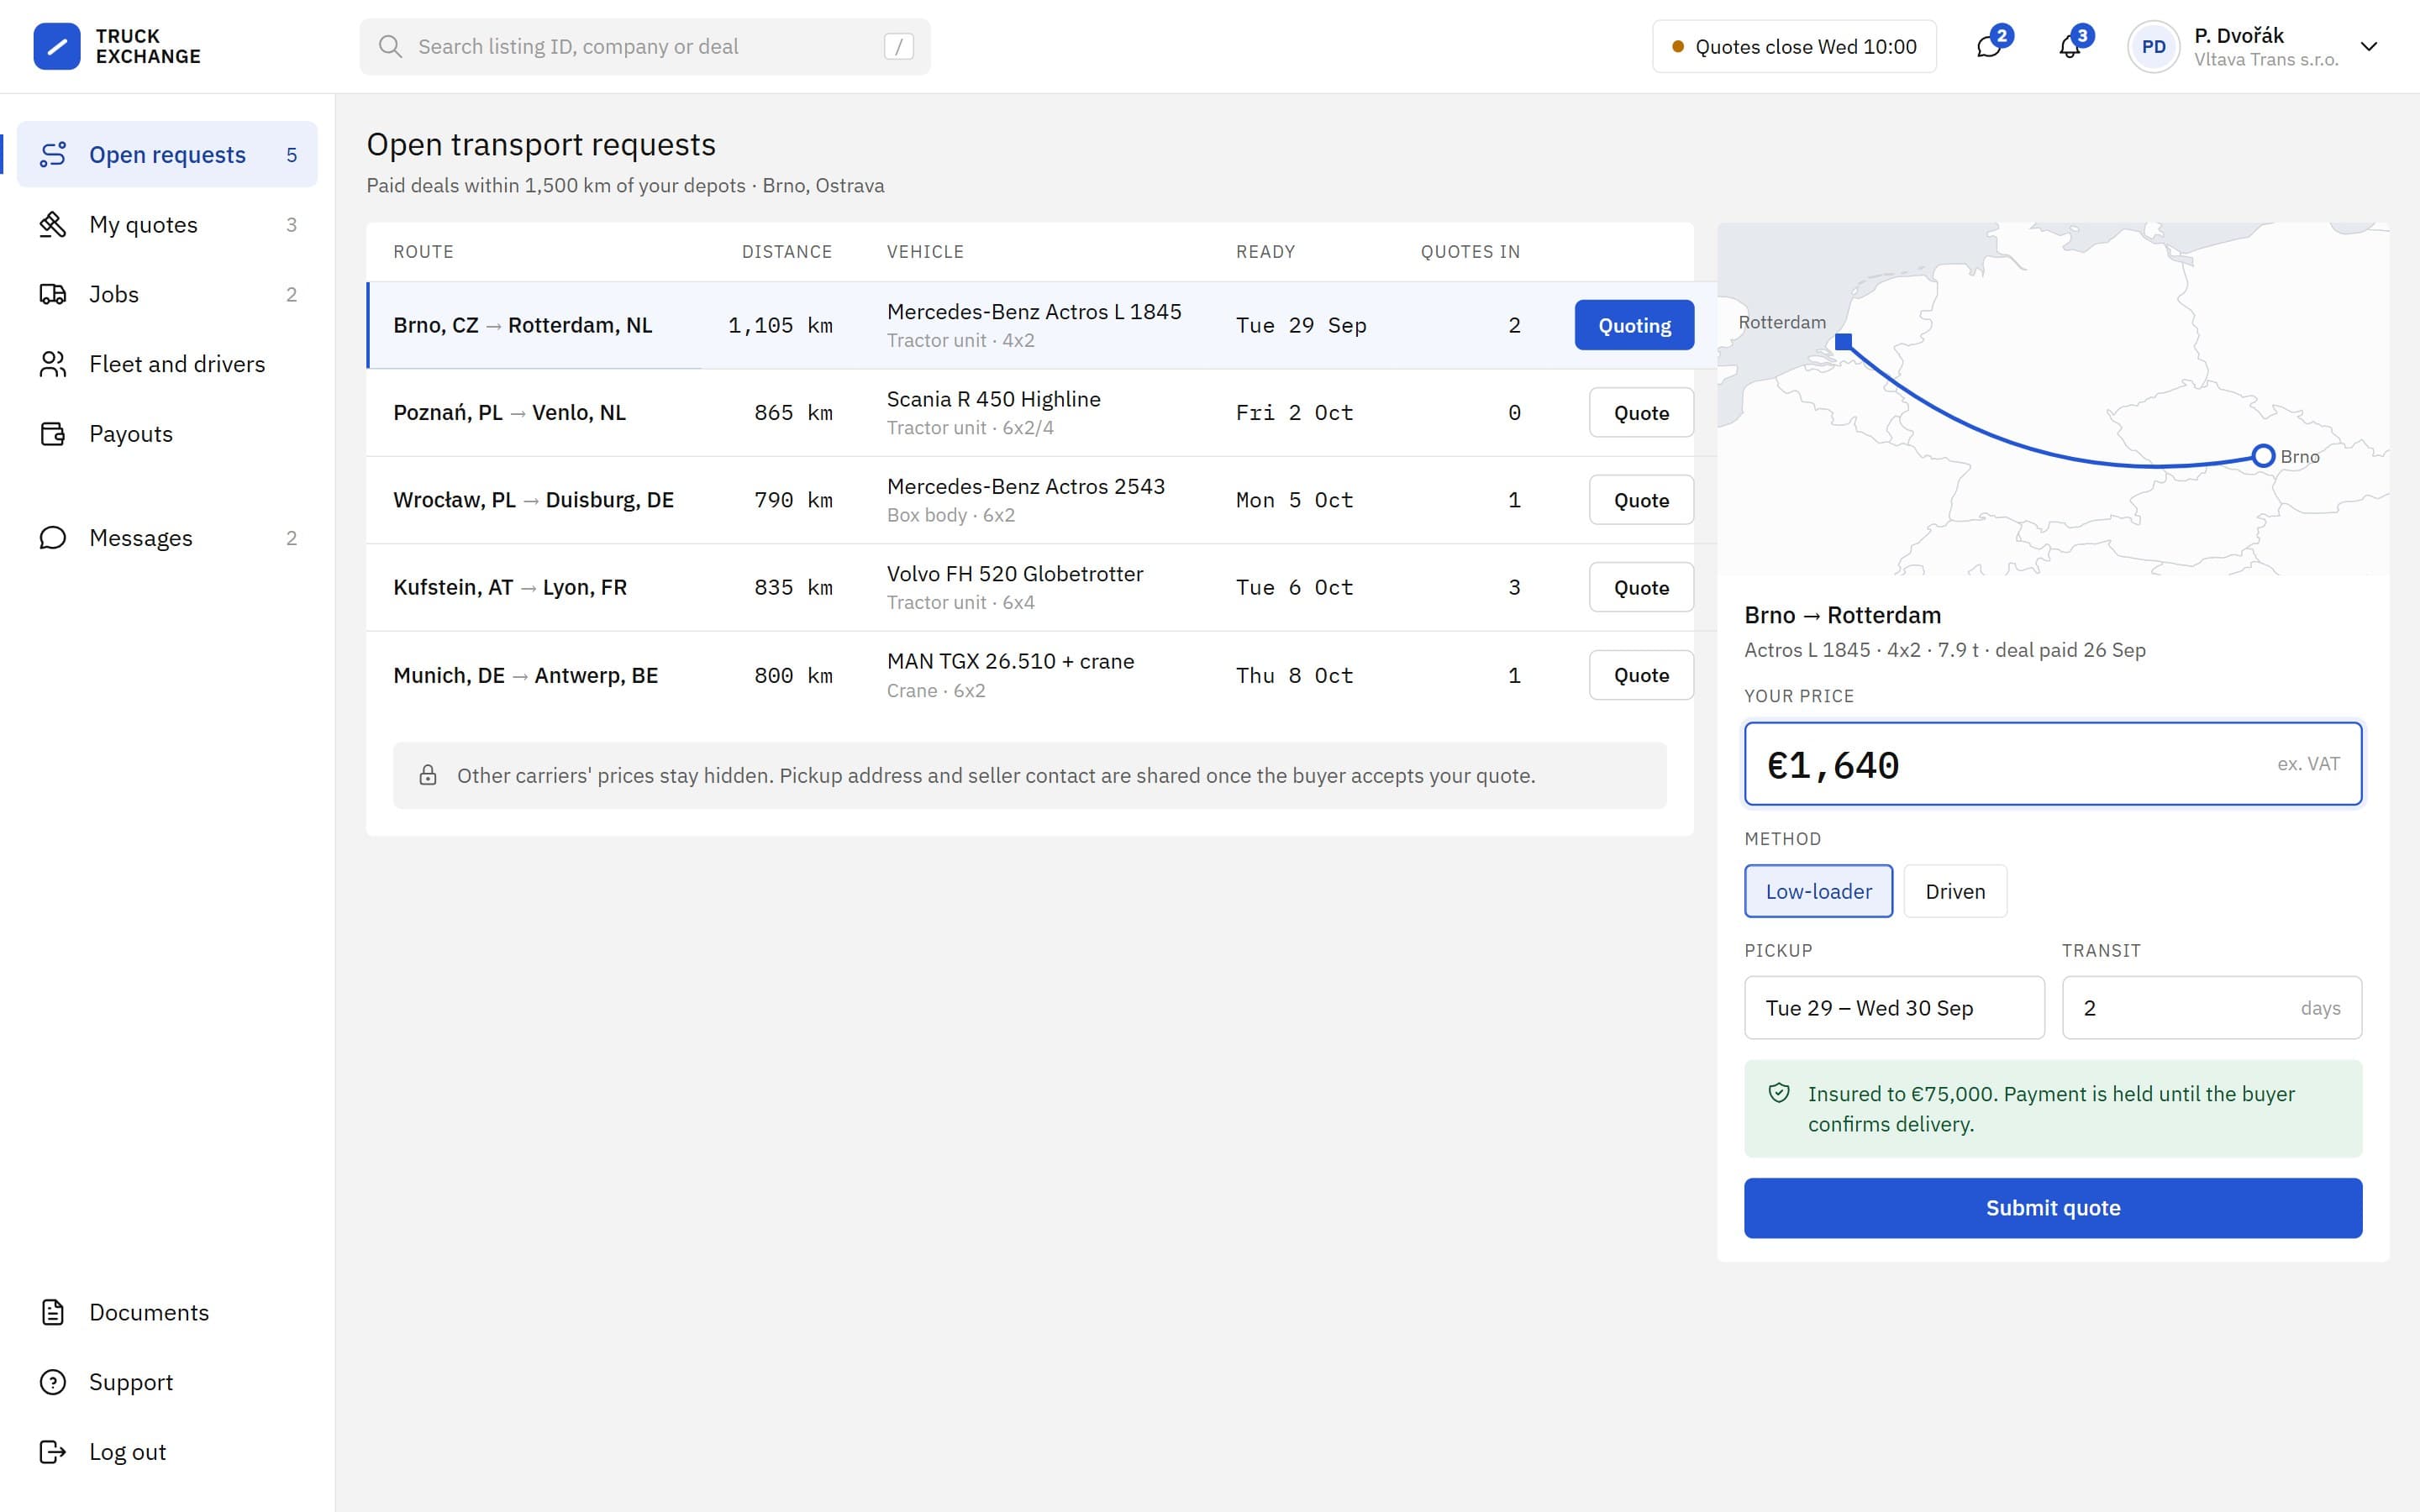Click the Rotterdam marker on the map
The width and height of the screenshot is (2420, 1512).
[1843, 342]
